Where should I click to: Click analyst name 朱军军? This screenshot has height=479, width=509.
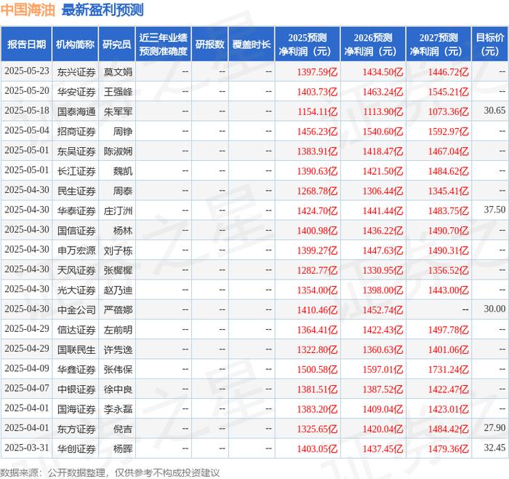coord(118,111)
